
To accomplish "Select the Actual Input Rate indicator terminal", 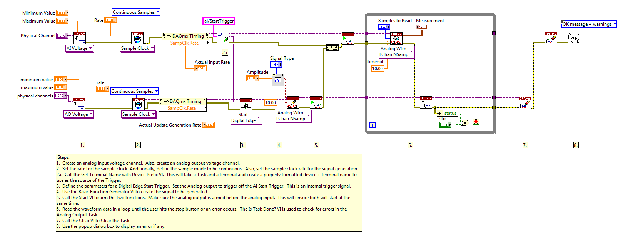I will (x=200, y=68).
